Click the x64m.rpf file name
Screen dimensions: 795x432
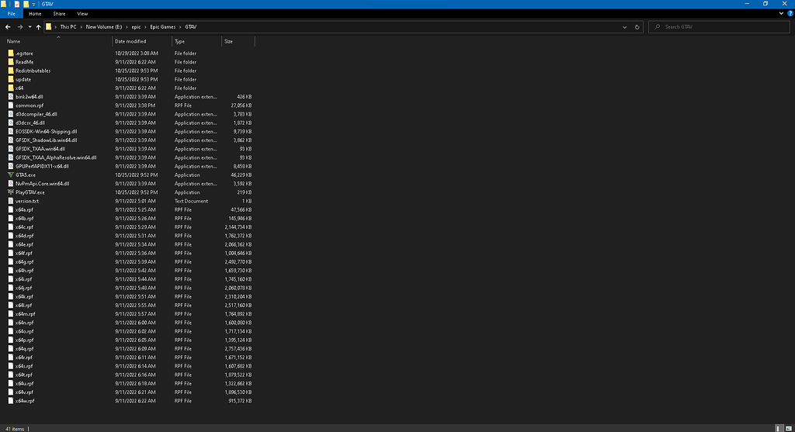tap(26, 314)
